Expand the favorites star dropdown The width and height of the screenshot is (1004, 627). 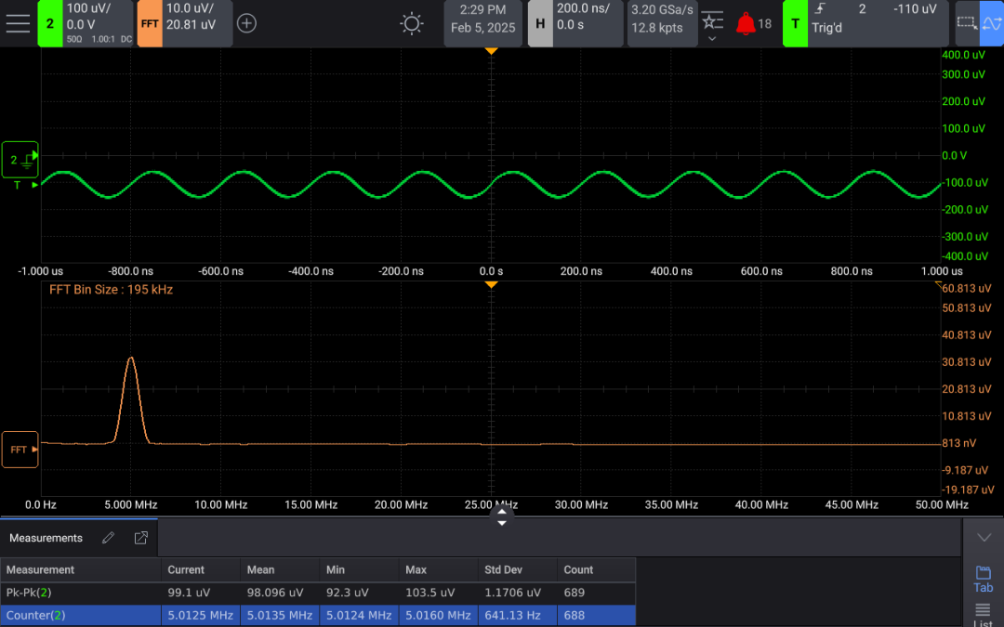pos(712,27)
